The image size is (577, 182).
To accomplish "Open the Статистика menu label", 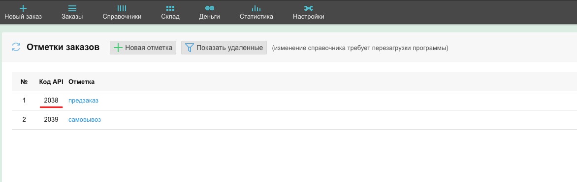I will click(x=256, y=17).
